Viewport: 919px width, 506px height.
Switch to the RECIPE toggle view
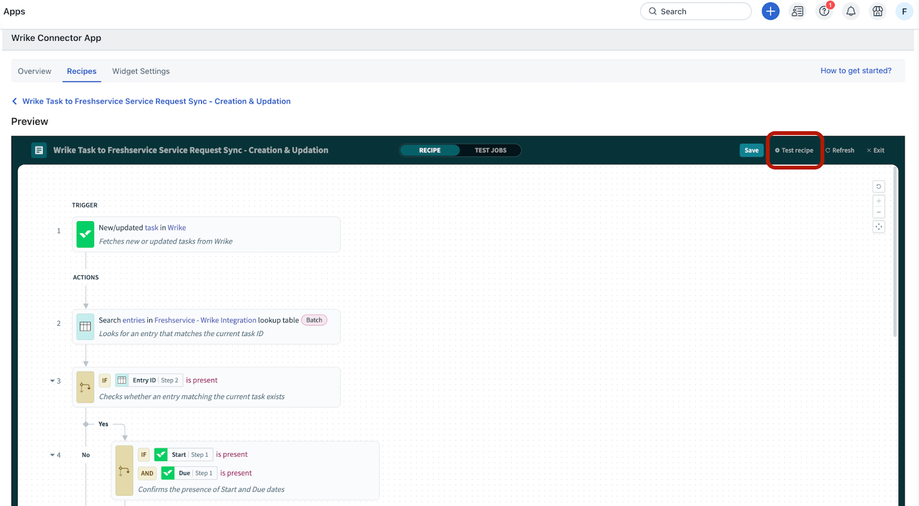[x=430, y=150]
